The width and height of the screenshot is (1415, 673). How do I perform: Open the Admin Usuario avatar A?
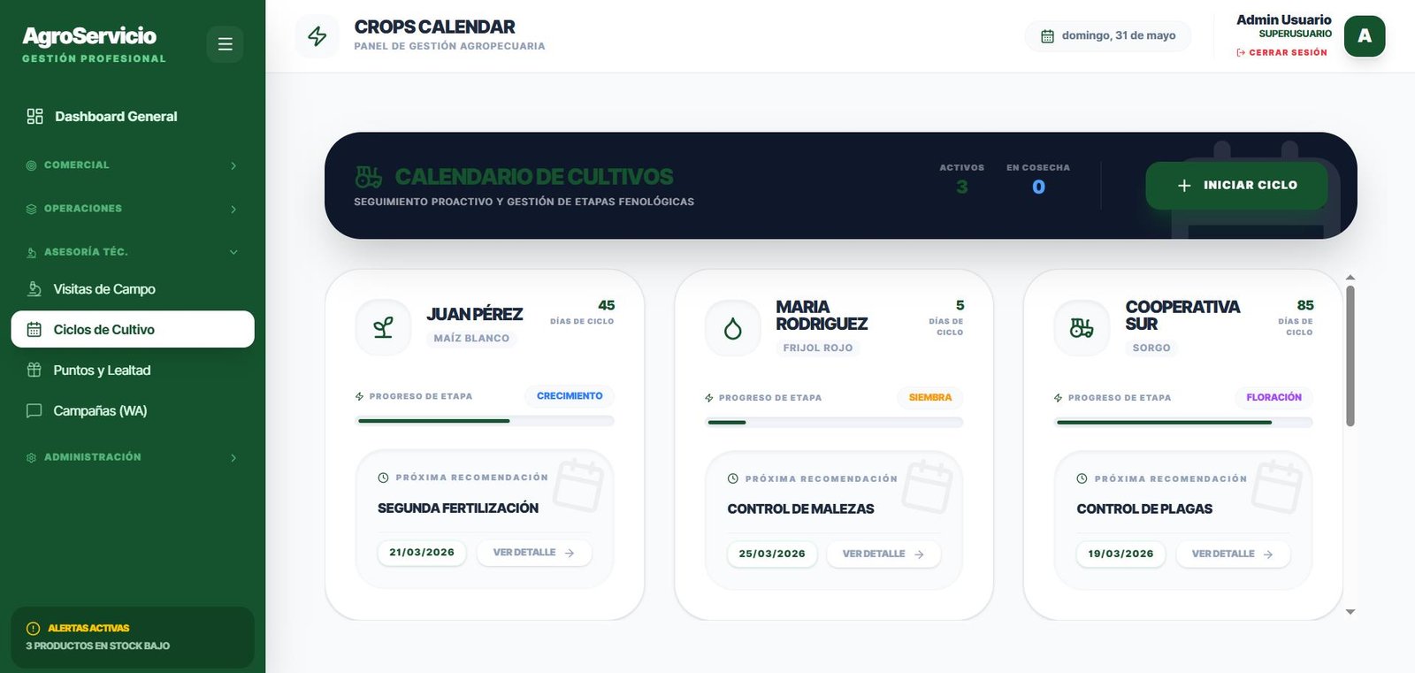[x=1365, y=36]
